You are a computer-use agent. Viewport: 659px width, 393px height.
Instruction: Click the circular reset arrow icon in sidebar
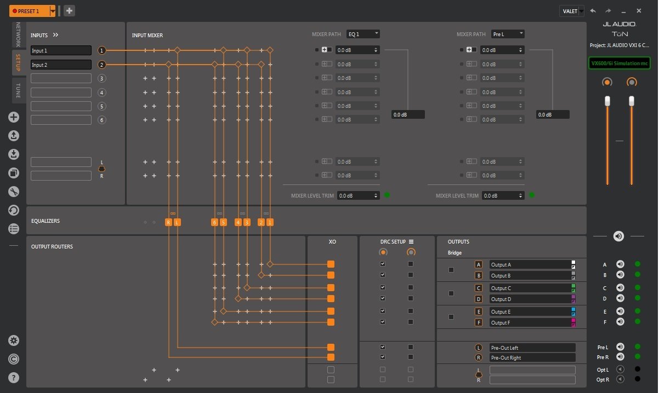pos(14,210)
